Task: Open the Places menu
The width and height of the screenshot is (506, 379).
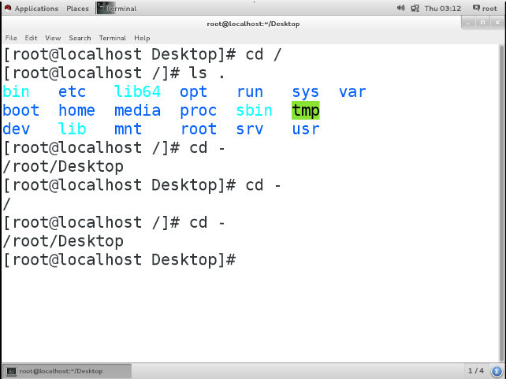Action: [77, 9]
